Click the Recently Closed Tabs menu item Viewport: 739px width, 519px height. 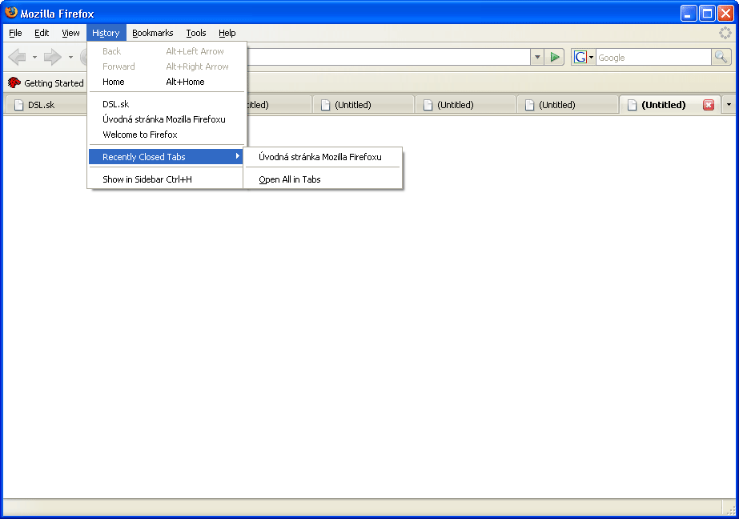tap(167, 157)
